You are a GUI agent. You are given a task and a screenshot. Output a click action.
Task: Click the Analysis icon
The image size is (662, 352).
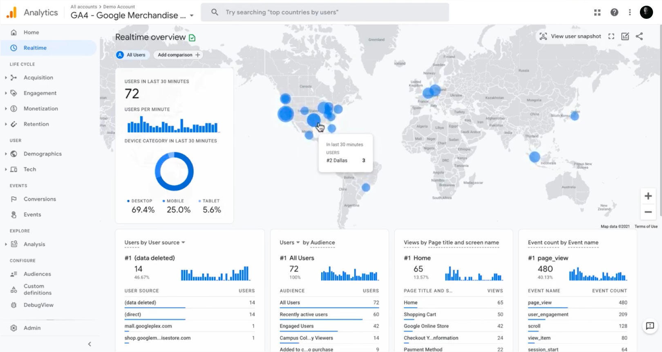coord(13,244)
